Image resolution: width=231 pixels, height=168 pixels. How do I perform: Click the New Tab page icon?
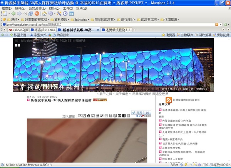pyautogui.click(x=5, y=14)
